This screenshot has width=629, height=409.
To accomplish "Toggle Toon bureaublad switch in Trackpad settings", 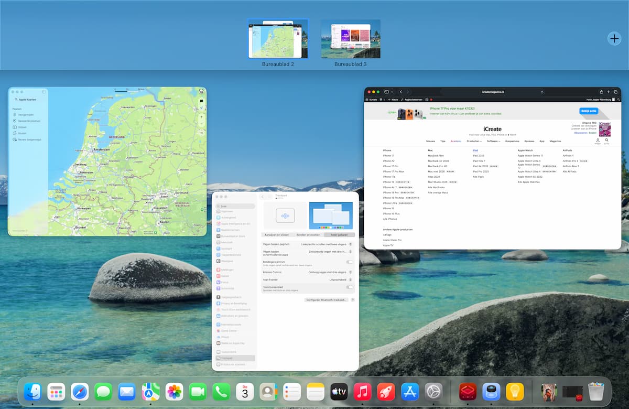I will coord(350,287).
